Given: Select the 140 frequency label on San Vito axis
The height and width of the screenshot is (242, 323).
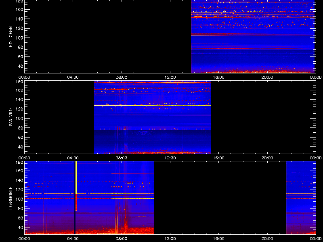Looking at the screenshot, I should pos(19,100).
